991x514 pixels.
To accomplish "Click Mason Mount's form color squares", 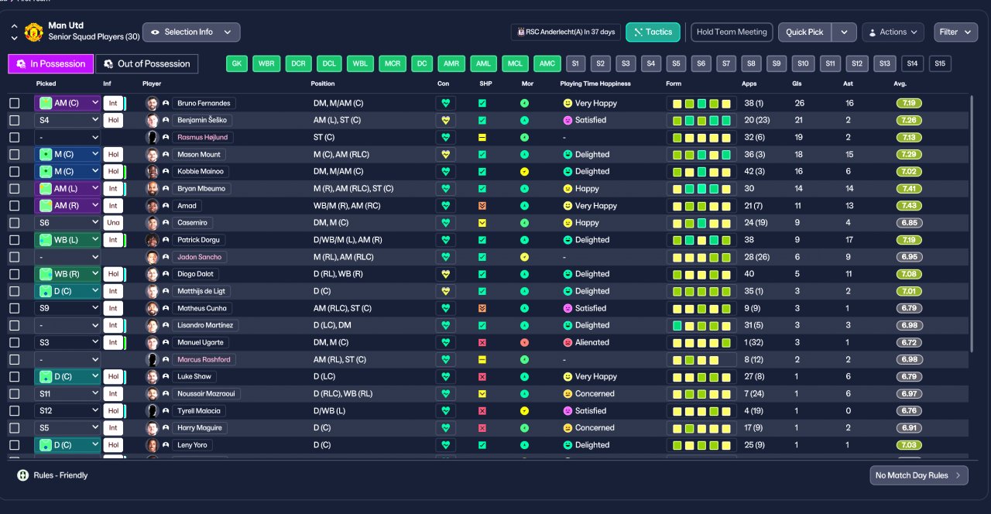I will point(701,155).
